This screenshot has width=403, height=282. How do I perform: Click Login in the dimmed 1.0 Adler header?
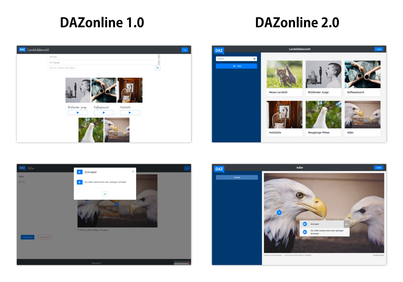pos(187,168)
